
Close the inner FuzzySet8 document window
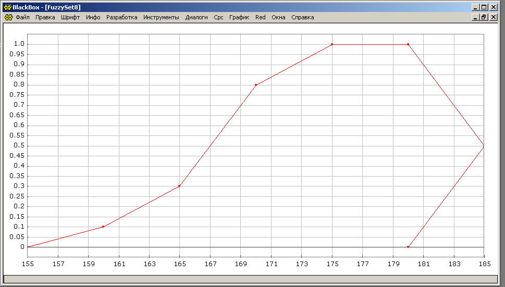click(x=492, y=17)
